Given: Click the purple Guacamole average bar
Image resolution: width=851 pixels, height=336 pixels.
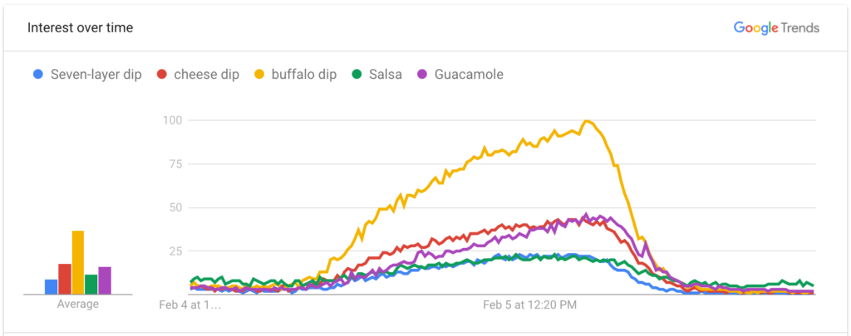Looking at the screenshot, I should [x=105, y=280].
